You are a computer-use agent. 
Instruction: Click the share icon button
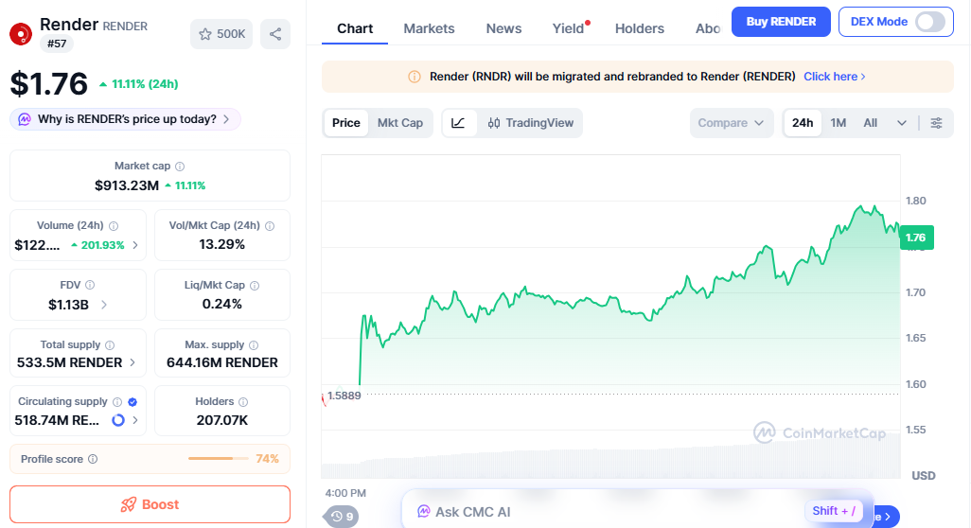tap(275, 34)
